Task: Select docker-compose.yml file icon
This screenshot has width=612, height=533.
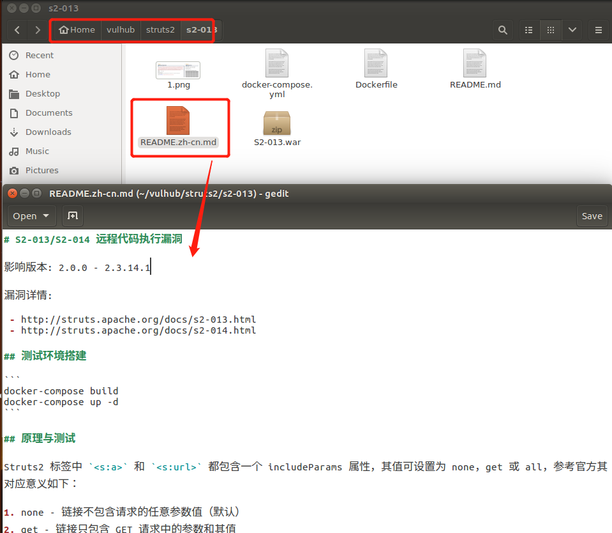Action: pyautogui.click(x=277, y=63)
